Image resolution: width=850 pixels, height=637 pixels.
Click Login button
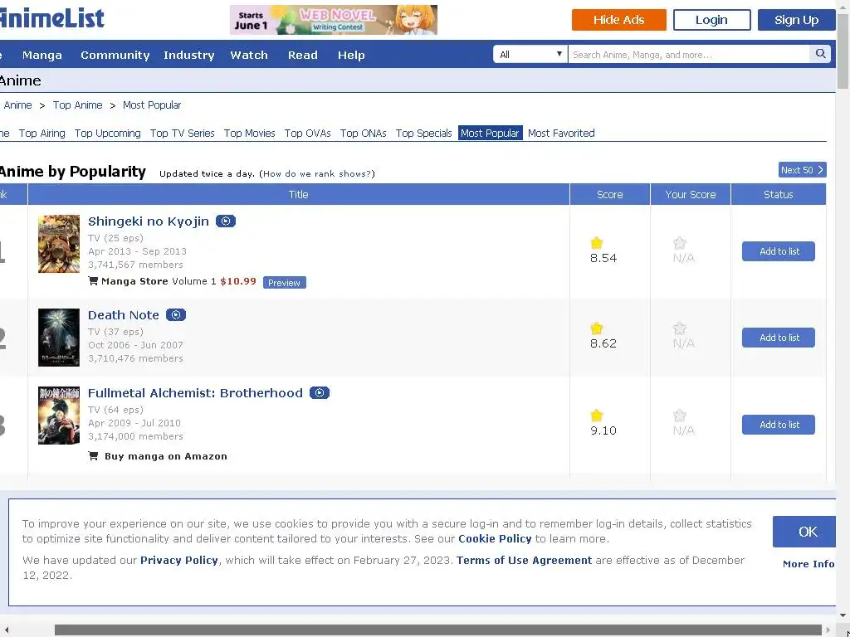point(711,20)
